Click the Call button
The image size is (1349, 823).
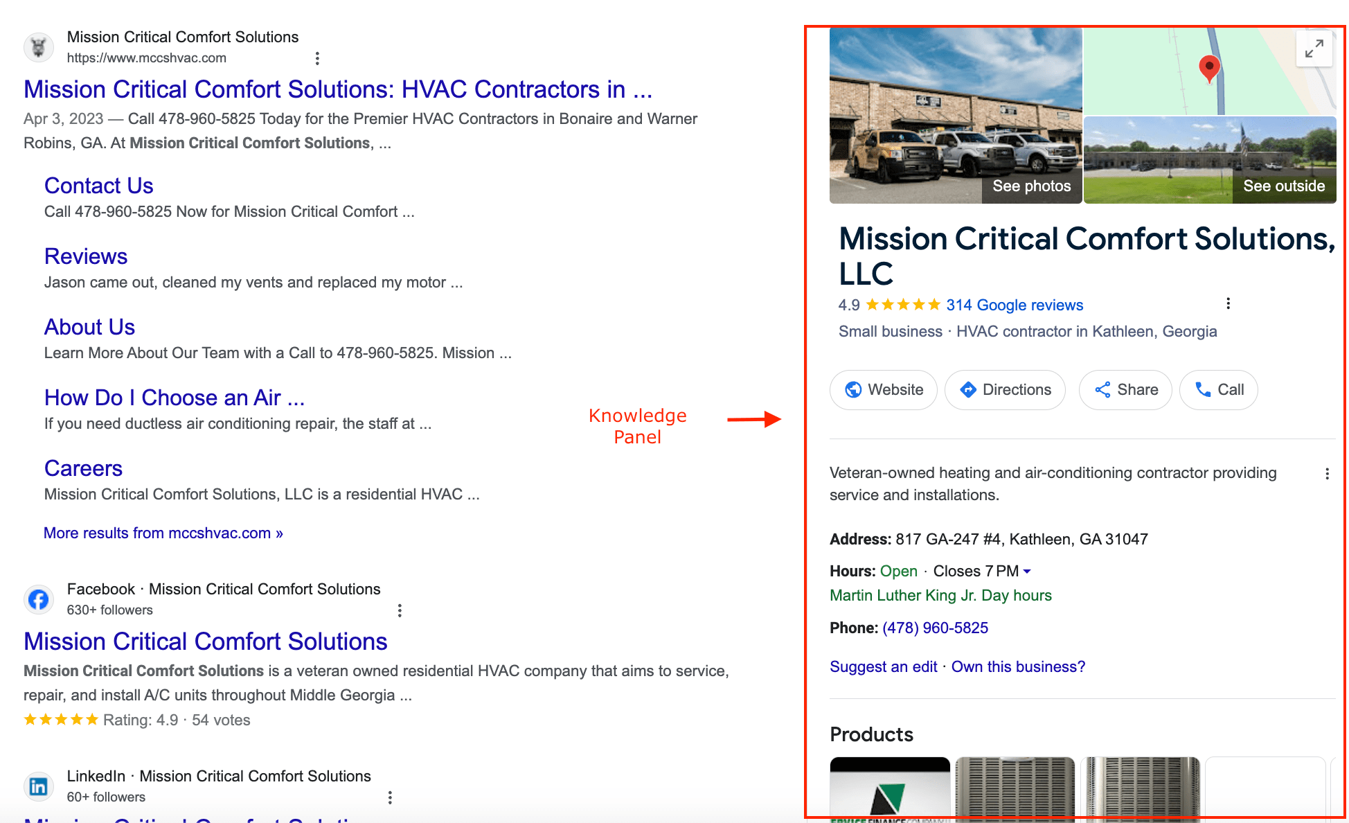1219,390
